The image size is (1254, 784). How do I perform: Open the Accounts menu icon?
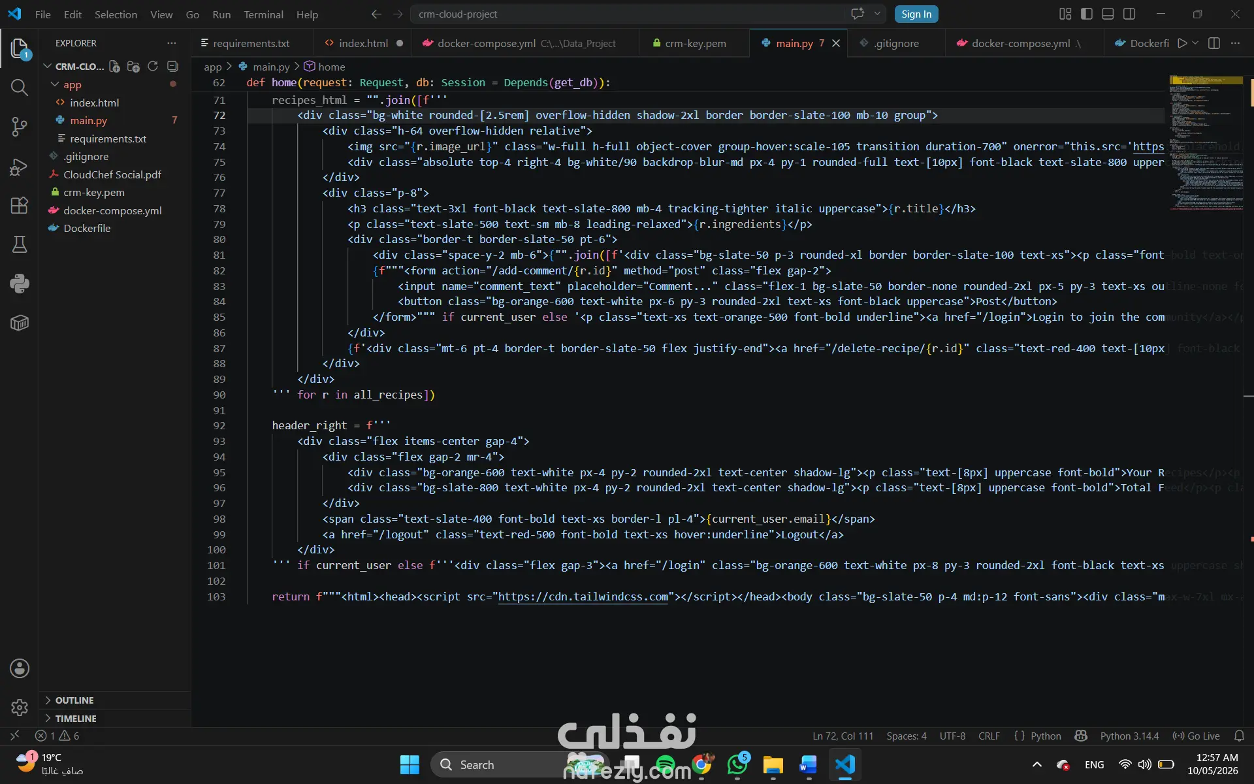(x=20, y=668)
